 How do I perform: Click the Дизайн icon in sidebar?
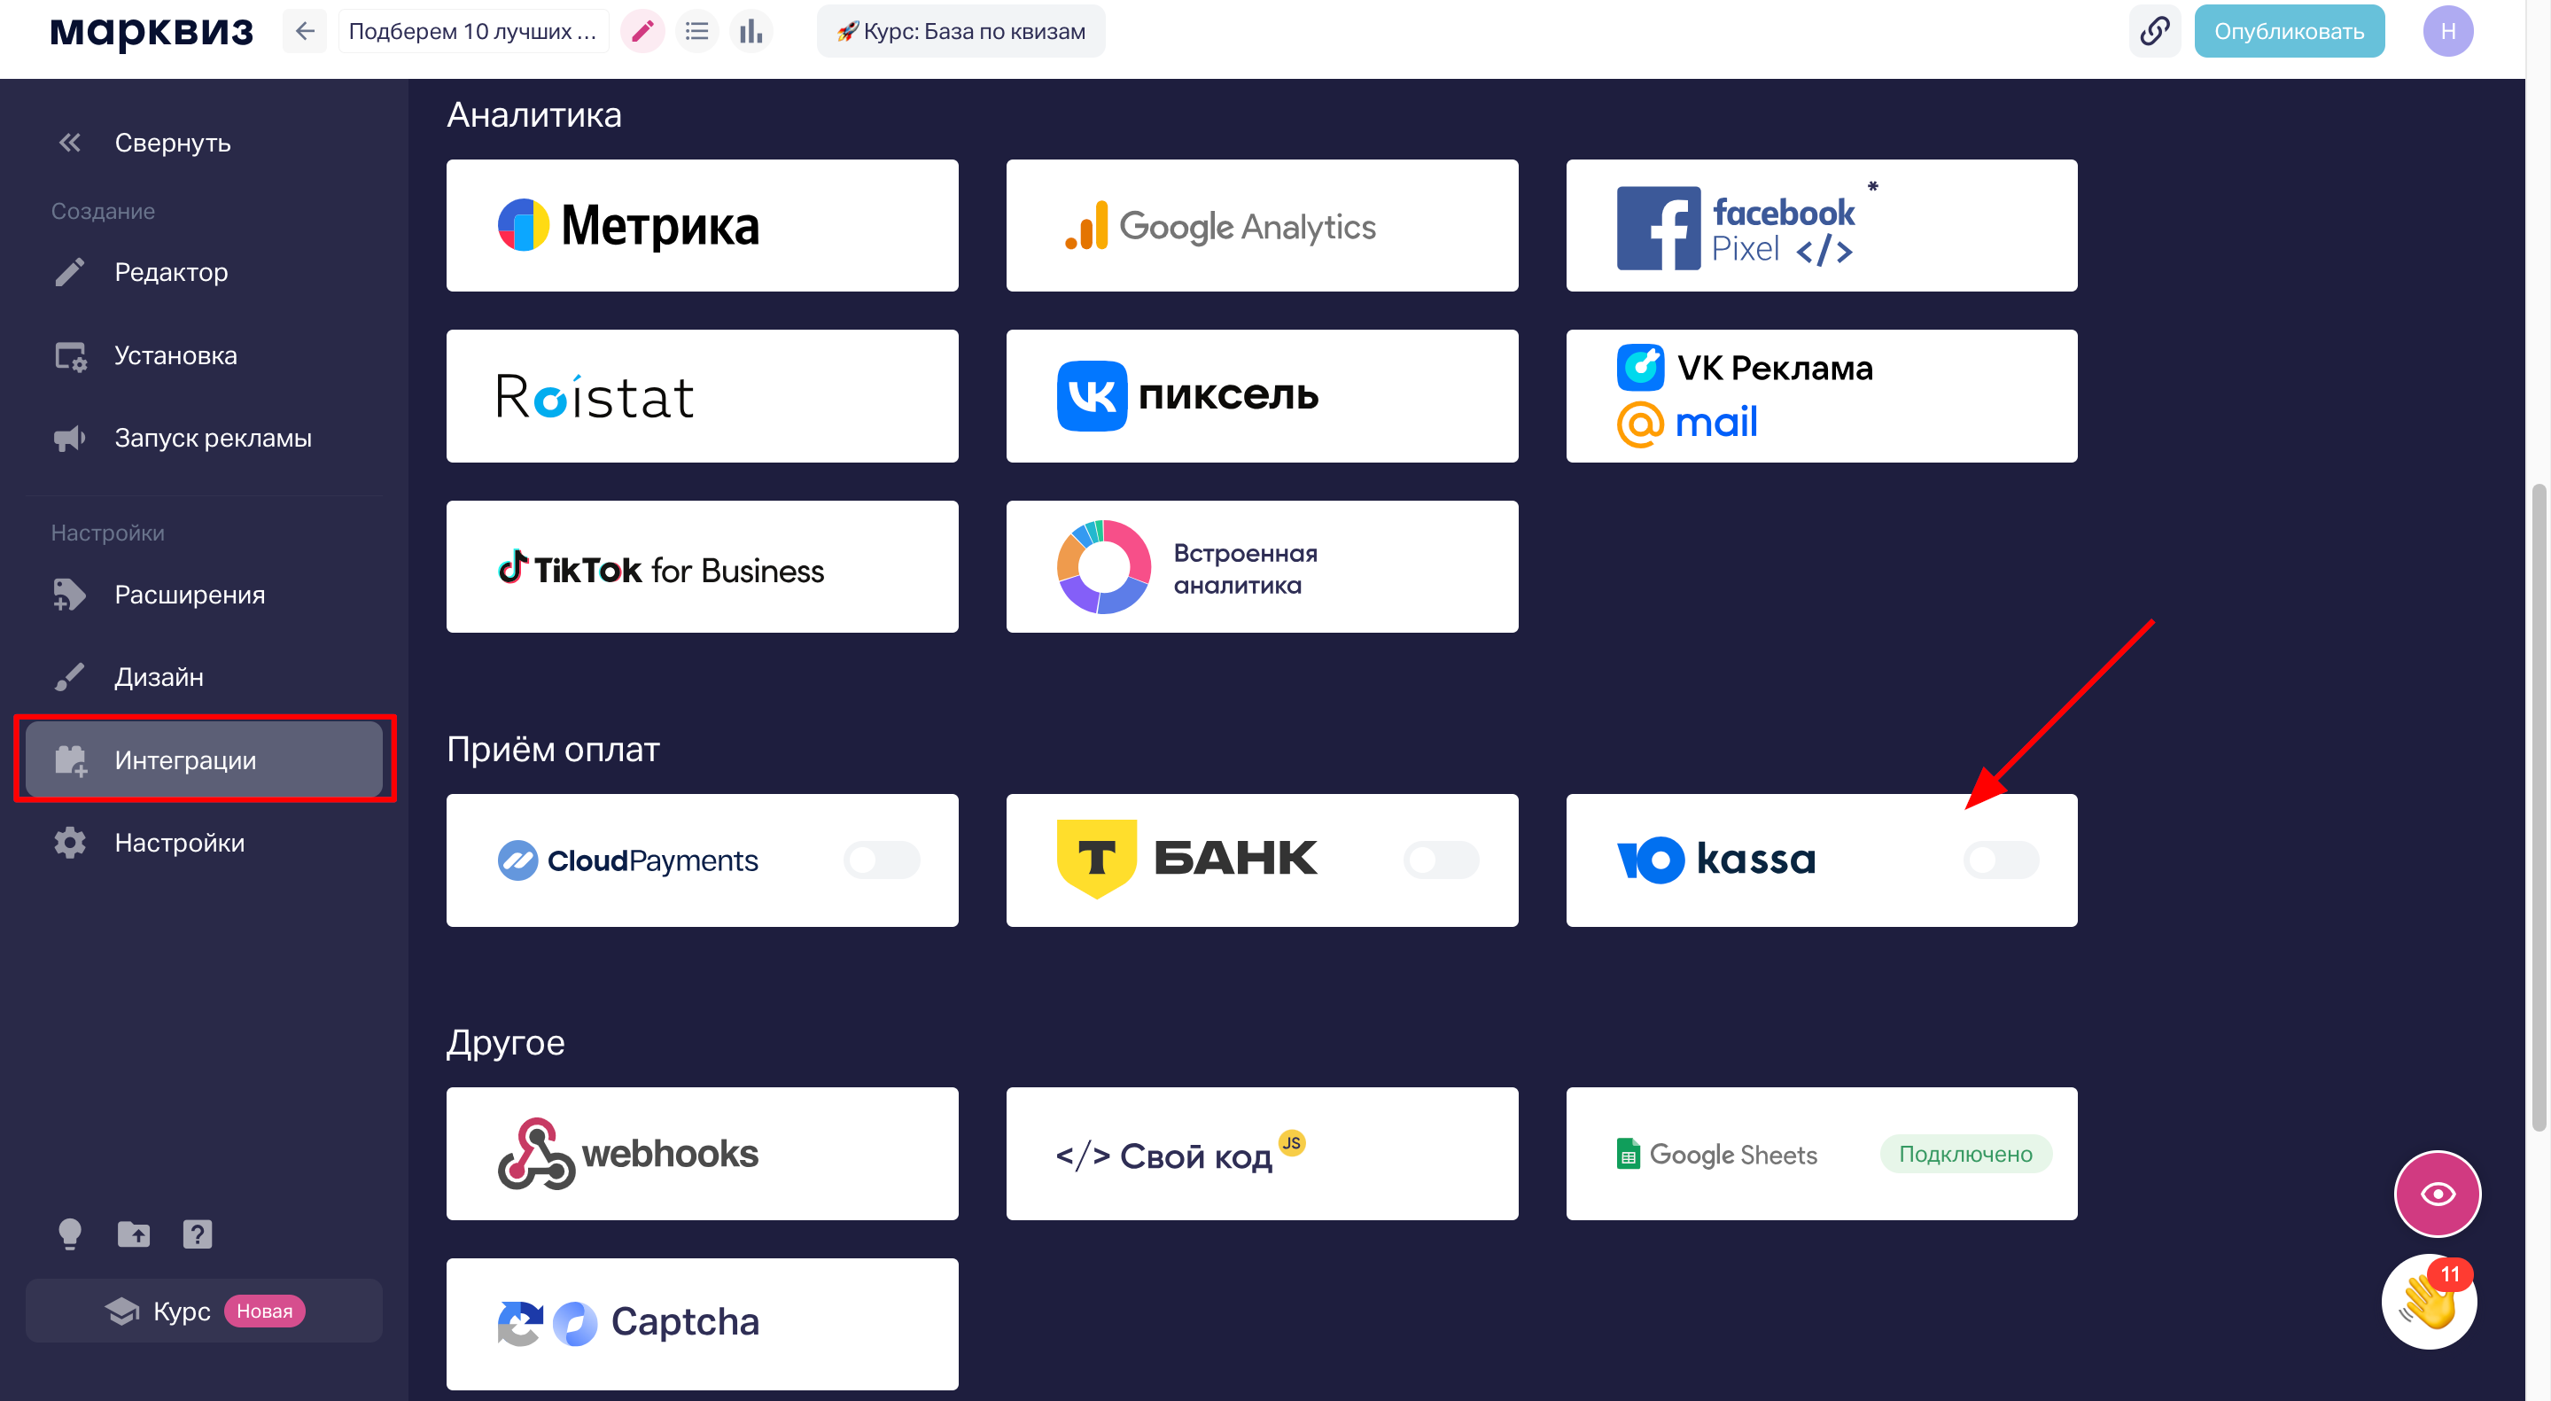pyautogui.click(x=67, y=676)
